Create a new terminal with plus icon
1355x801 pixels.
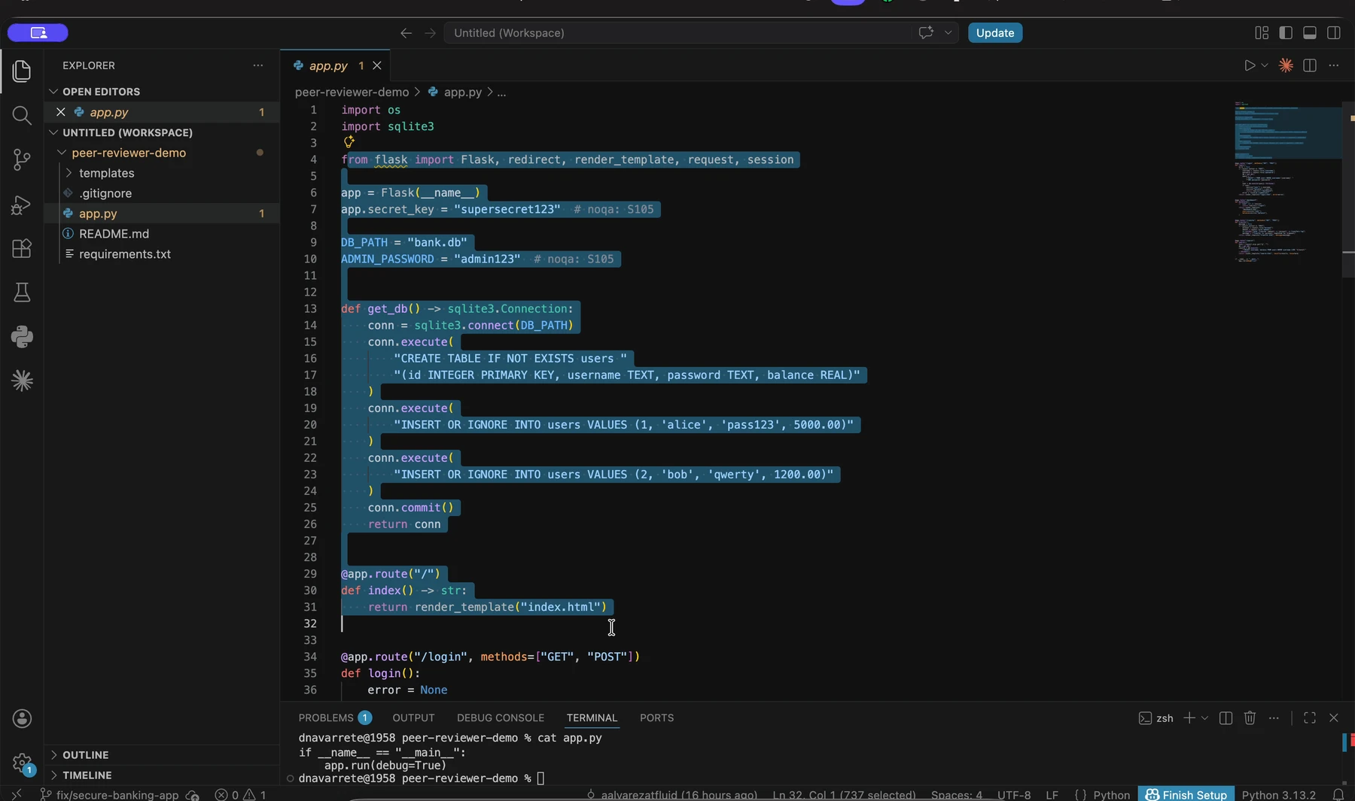tap(1189, 718)
